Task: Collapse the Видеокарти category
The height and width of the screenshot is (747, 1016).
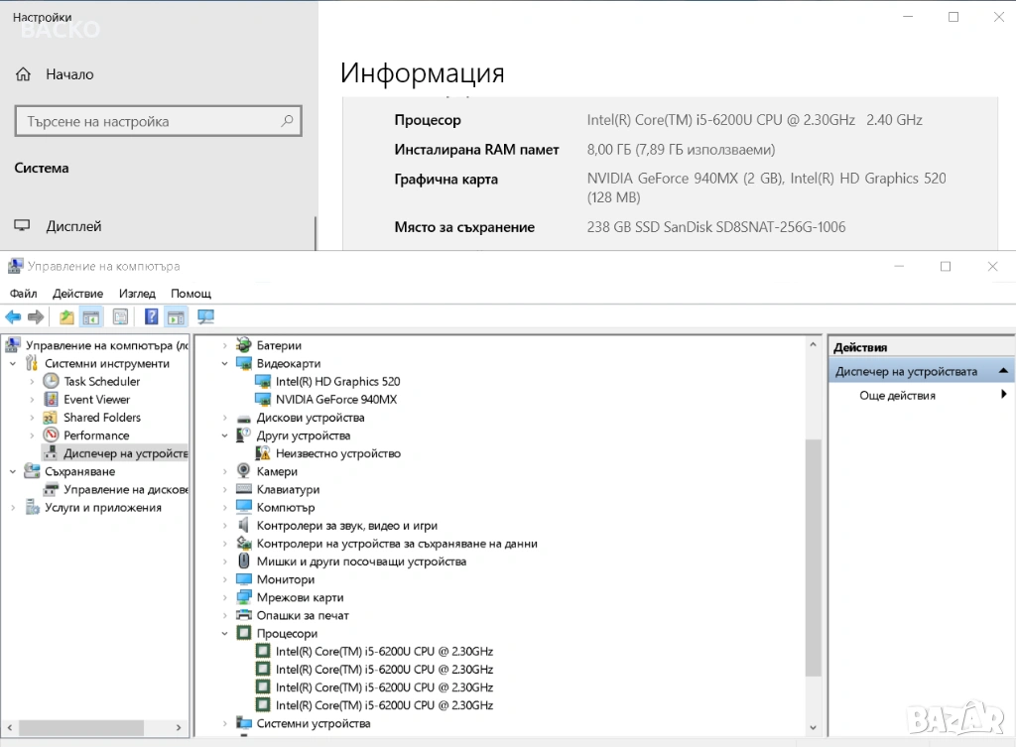Action: [x=225, y=364]
